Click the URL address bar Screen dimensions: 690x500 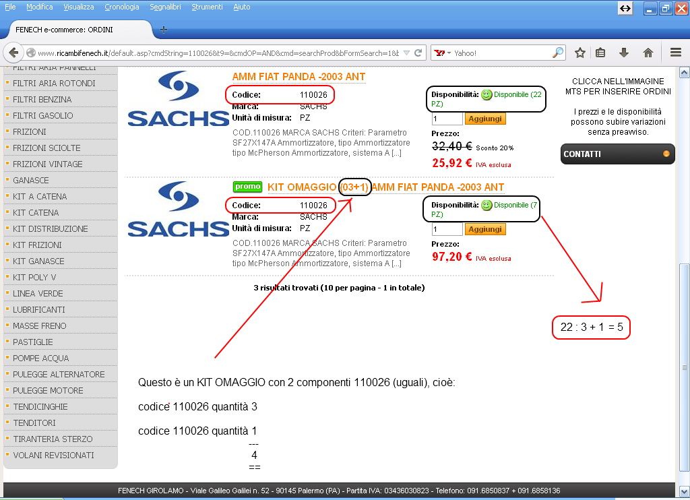pyautogui.click(x=219, y=53)
